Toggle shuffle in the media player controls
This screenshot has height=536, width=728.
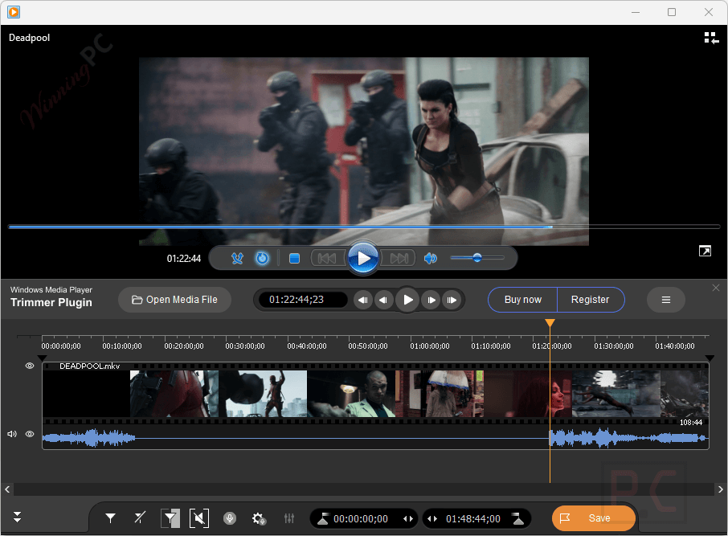click(237, 258)
